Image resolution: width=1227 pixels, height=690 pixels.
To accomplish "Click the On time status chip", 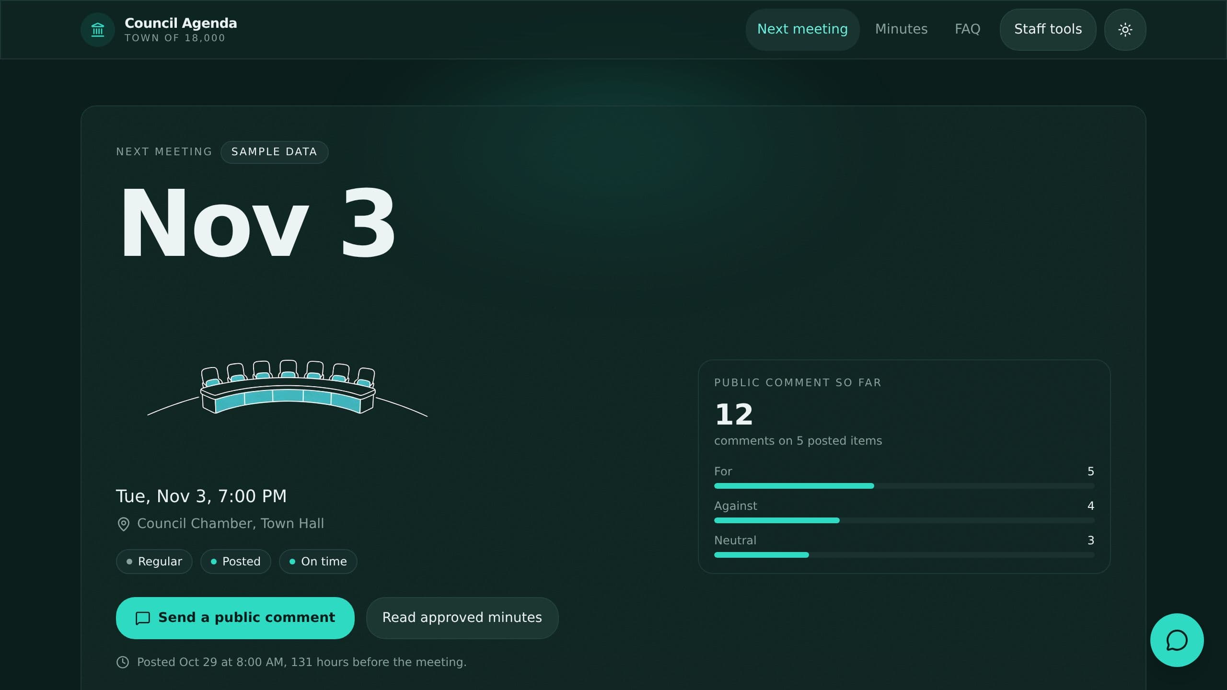I will (x=318, y=562).
